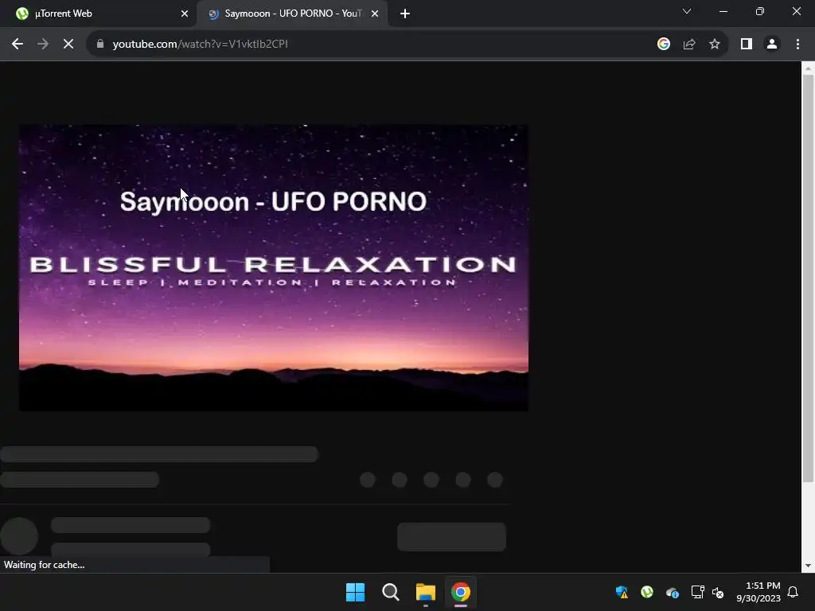Close the µTorrent Web tab
The image size is (815, 611).
point(184,14)
